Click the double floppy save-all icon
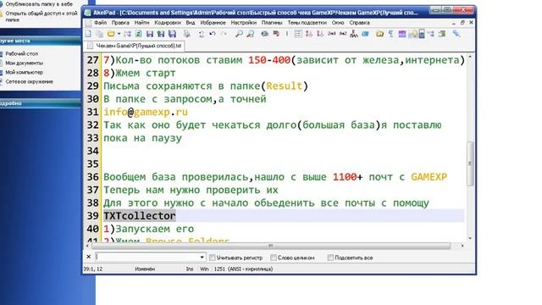The width and height of the screenshot is (542, 305). [x=161, y=34]
